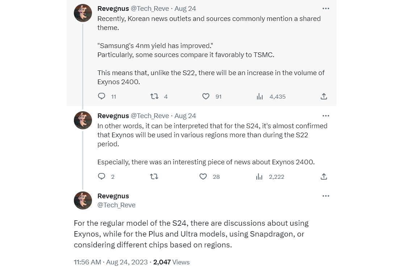View analytics showing 2,222 views
The width and height of the screenshot is (403, 268).
tap(259, 177)
